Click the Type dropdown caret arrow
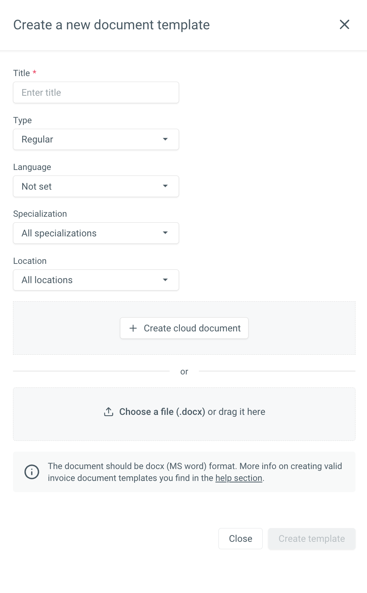Image resolution: width=367 pixels, height=593 pixels. 165,139
